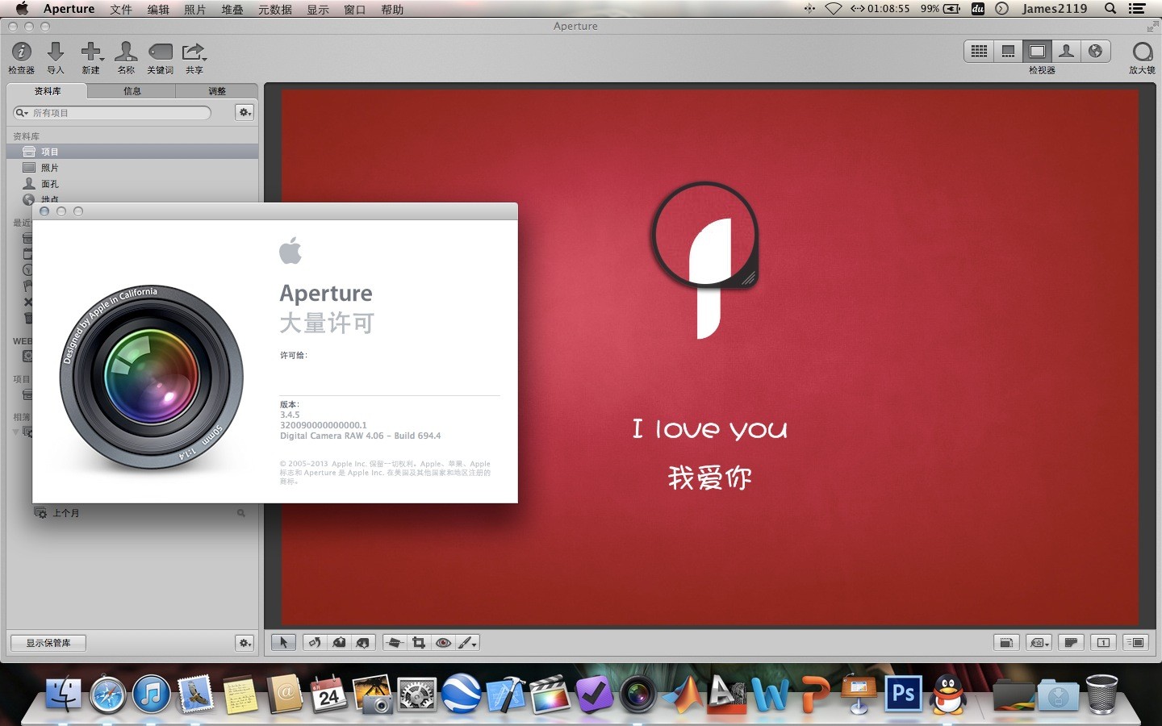Open the Aperture application menu

[x=69, y=9]
